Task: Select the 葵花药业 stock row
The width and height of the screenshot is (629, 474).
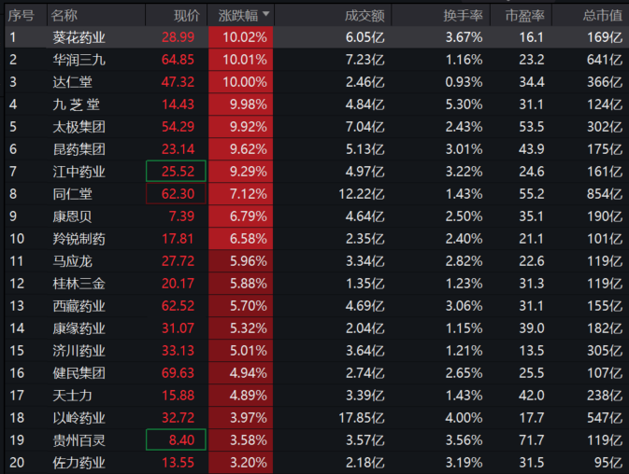Action: pyautogui.click(x=317, y=37)
